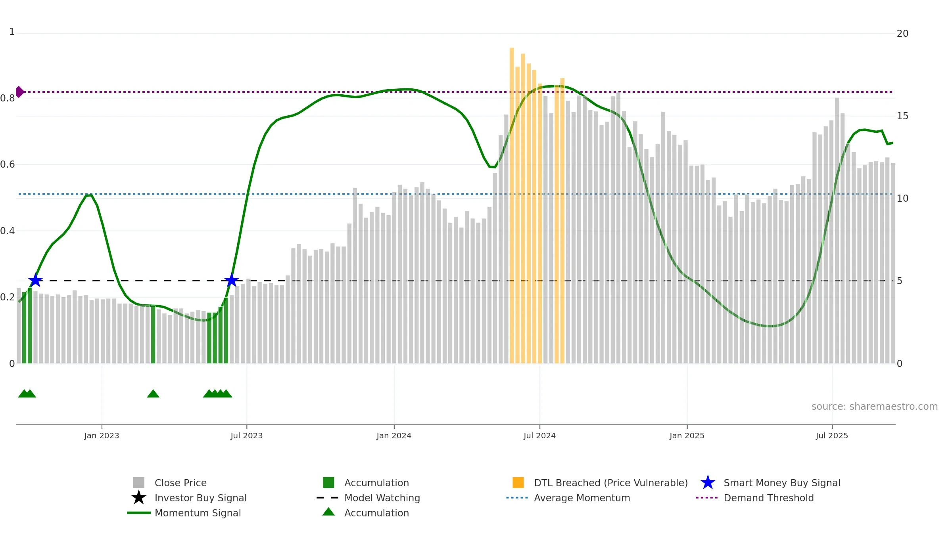Click the Jan 2023 axis label
Screen dimensions: 952x535
[x=102, y=436]
